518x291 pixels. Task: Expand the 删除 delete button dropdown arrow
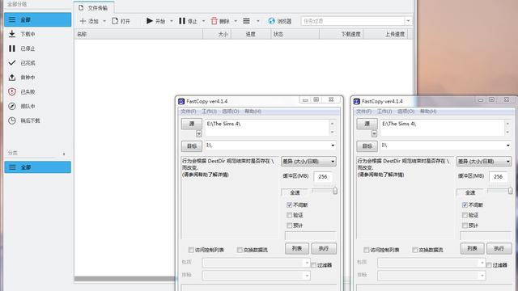click(236, 21)
